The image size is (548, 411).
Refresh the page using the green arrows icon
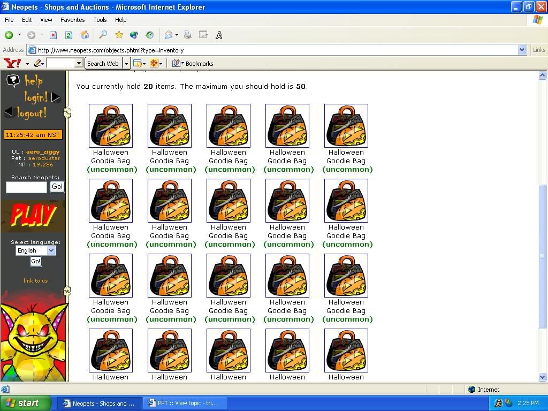click(x=69, y=35)
